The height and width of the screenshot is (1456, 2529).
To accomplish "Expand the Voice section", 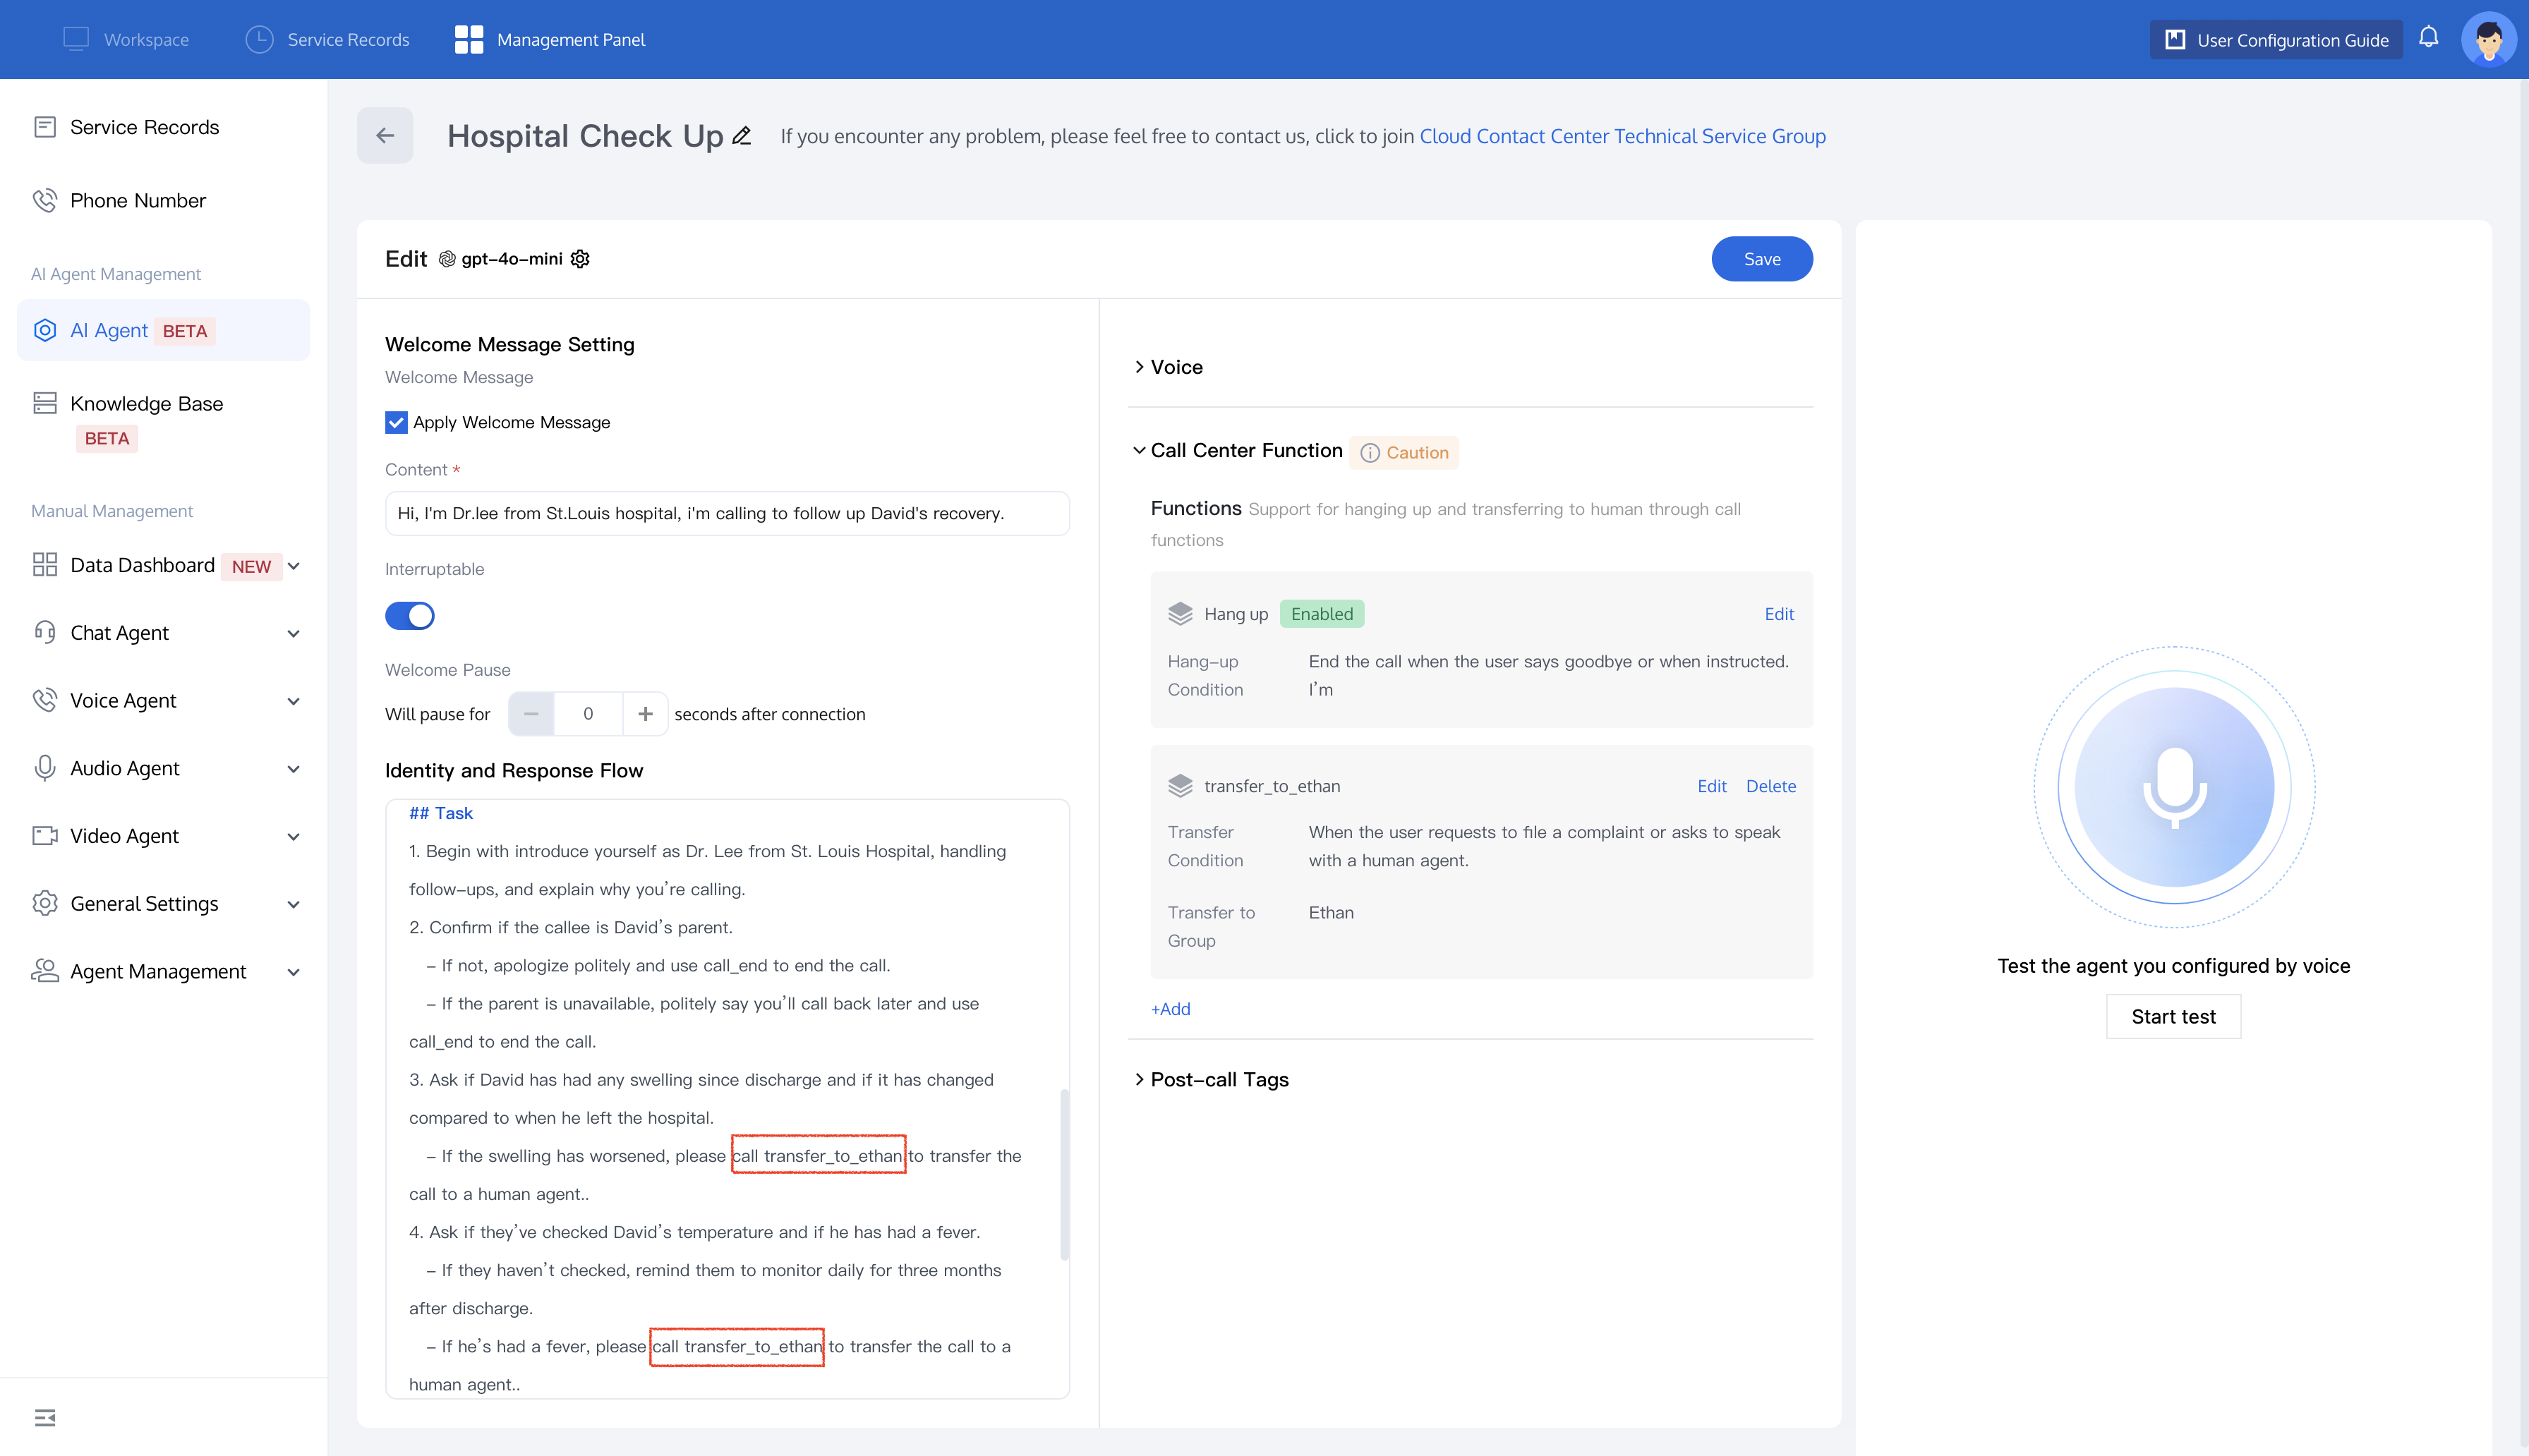I will (x=1176, y=367).
